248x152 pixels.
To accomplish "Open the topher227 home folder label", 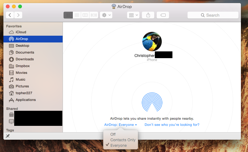I will 24,93.
